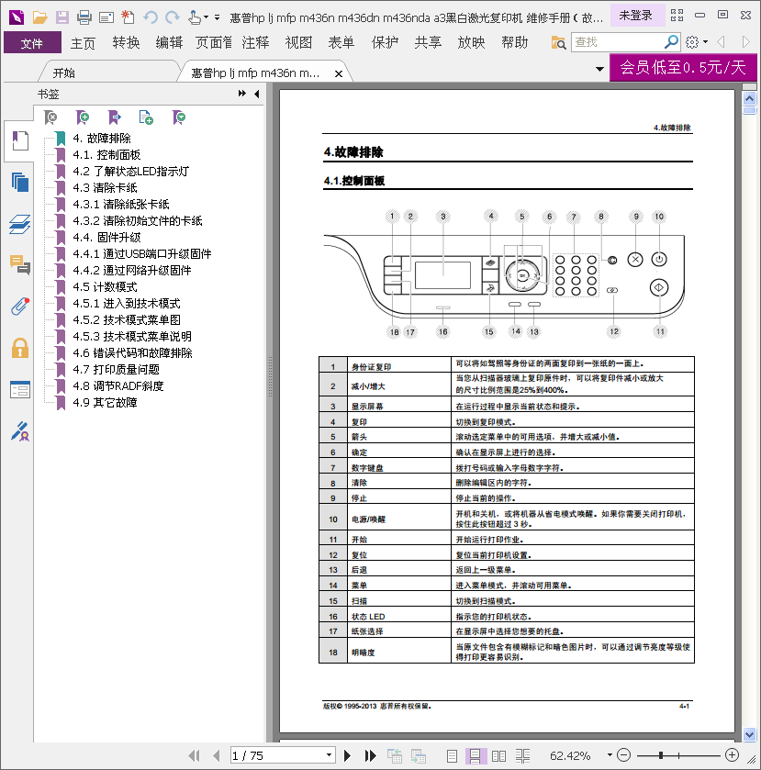Close the 惠普hp lj mfp document tab

[339, 73]
